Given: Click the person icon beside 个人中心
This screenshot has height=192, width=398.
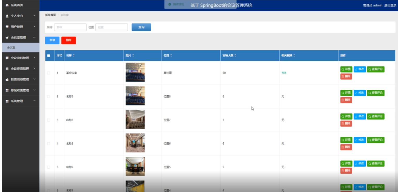Looking at the screenshot, I should (x=7, y=16).
